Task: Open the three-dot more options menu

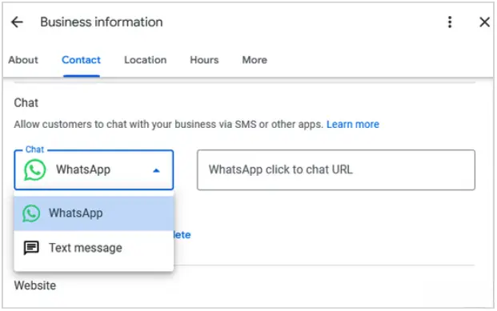Action: pyautogui.click(x=450, y=22)
